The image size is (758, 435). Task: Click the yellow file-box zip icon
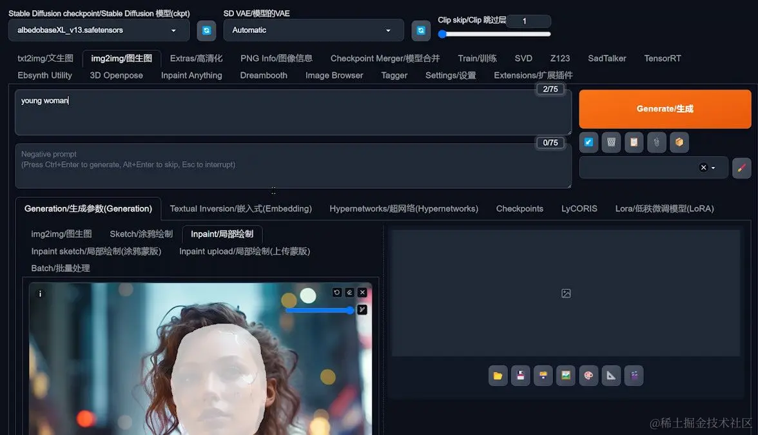click(543, 376)
